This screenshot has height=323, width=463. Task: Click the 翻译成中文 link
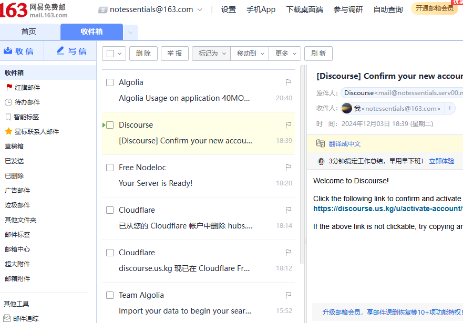(x=345, y=144)
